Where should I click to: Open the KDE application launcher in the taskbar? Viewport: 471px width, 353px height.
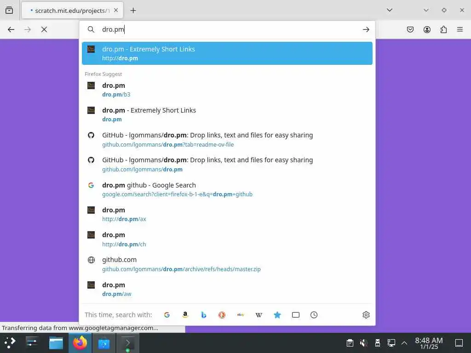pyautogui.click(x=10, y=343)
